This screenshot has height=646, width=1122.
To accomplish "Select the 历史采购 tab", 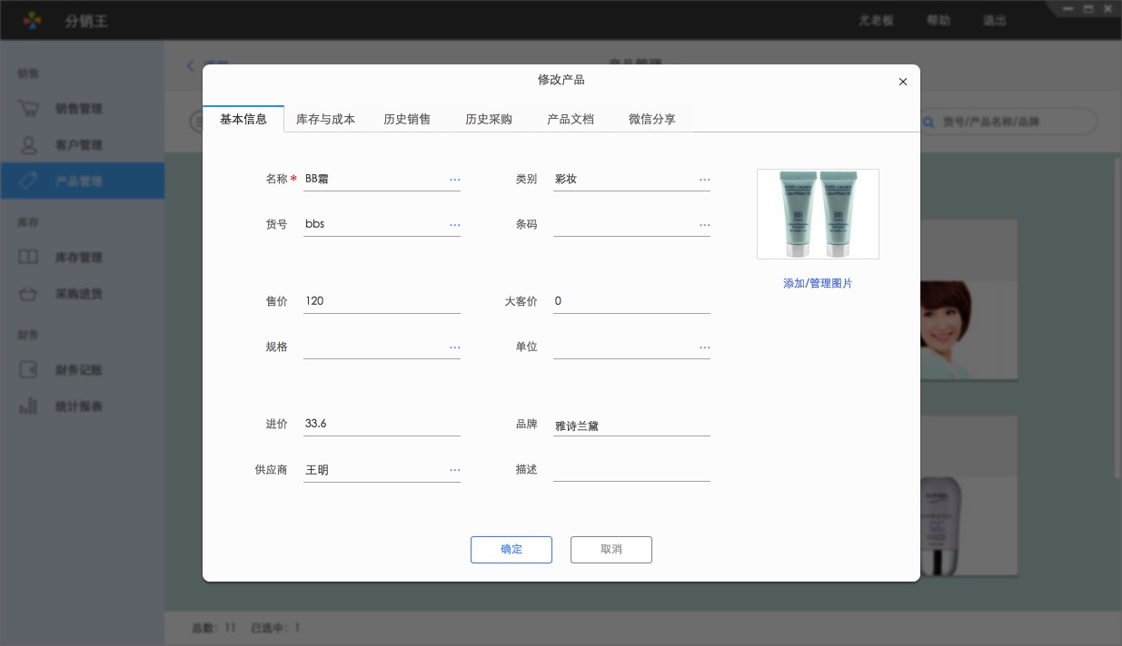I will (x=489, y=119).
